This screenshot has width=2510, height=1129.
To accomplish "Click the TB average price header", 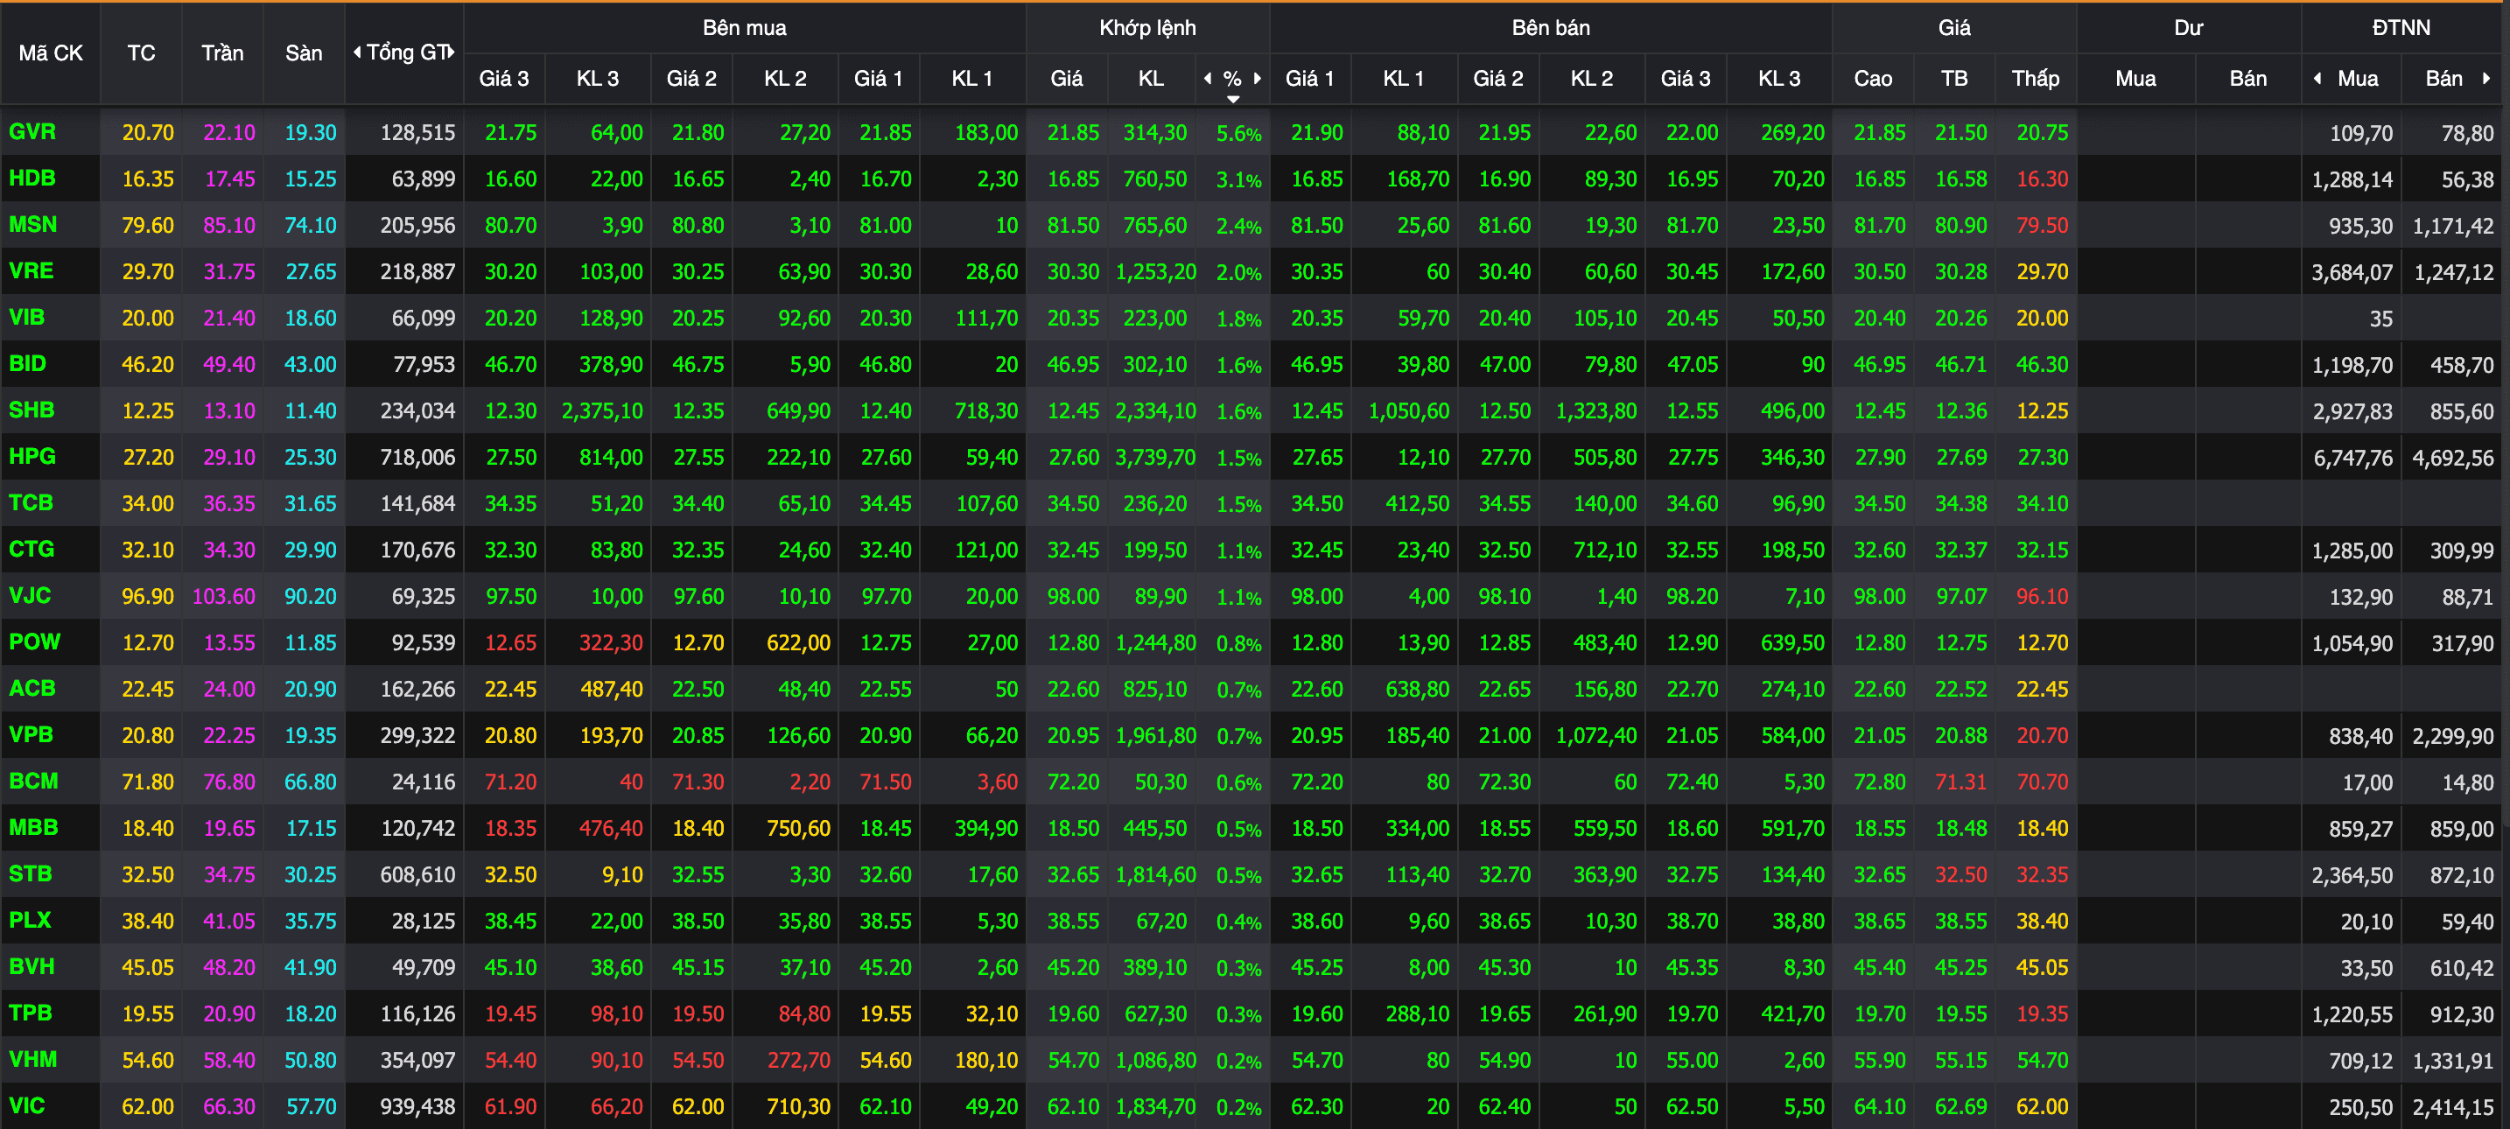I will [1954, 78].
